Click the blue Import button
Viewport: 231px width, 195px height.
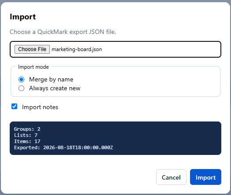tap(205, 177)
